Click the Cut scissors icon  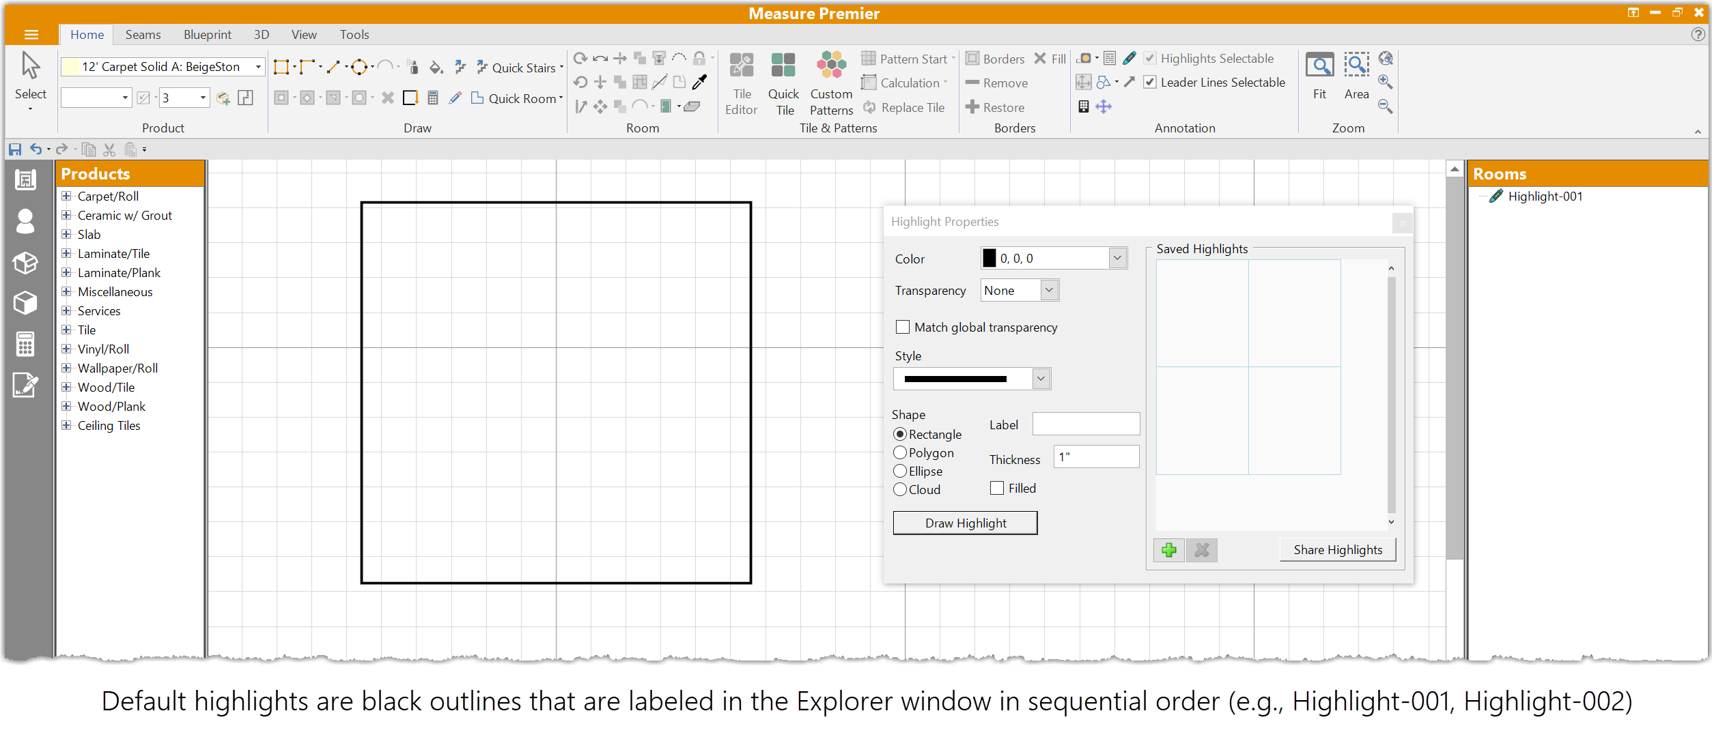(x=109, y=149)
